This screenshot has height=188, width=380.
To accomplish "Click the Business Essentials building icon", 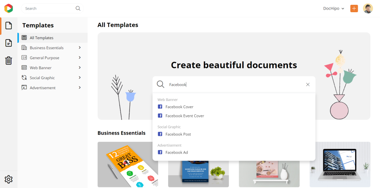I will pos(24,48).
